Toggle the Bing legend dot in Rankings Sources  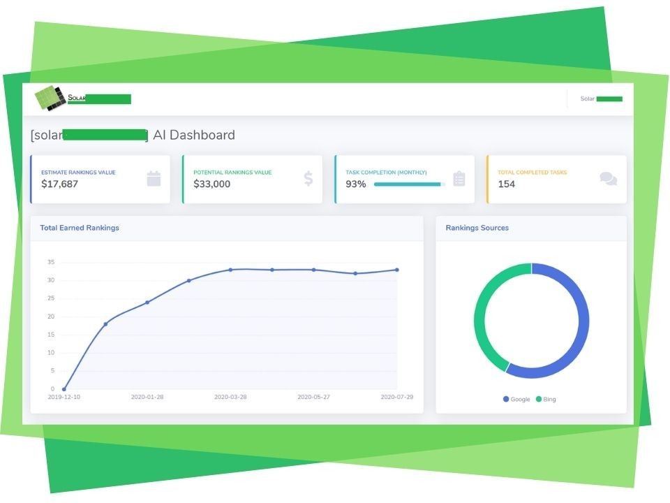(538, 399)
